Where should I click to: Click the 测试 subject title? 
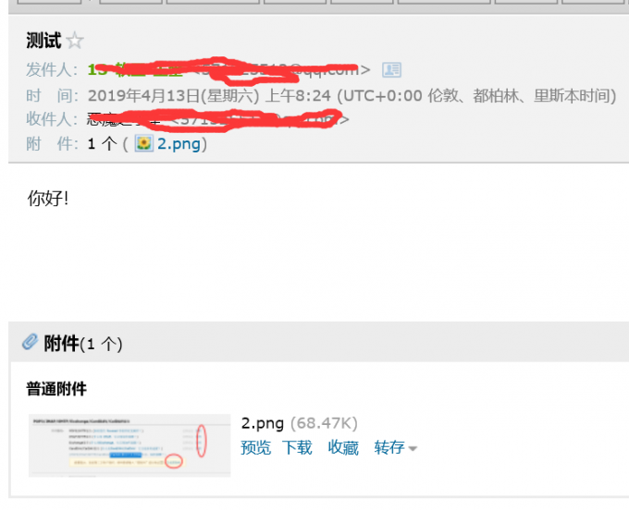pos(43,40)
